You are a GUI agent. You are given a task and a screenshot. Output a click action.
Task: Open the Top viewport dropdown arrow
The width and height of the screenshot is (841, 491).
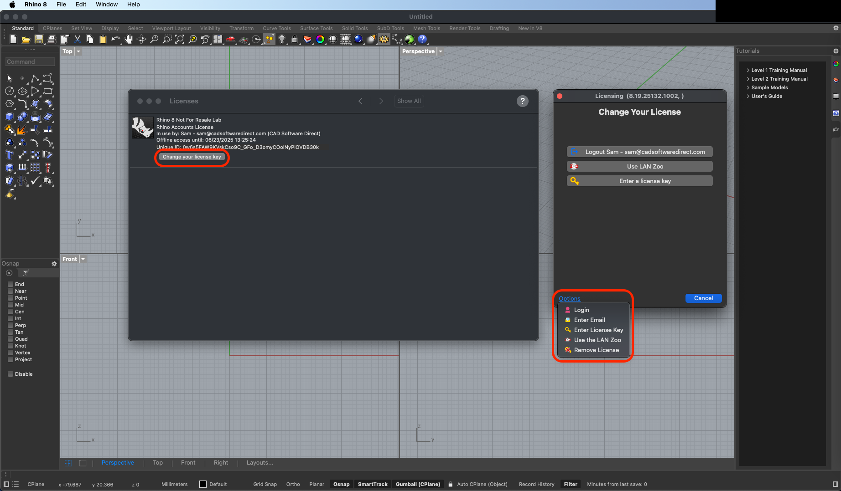tap(78, 51)
